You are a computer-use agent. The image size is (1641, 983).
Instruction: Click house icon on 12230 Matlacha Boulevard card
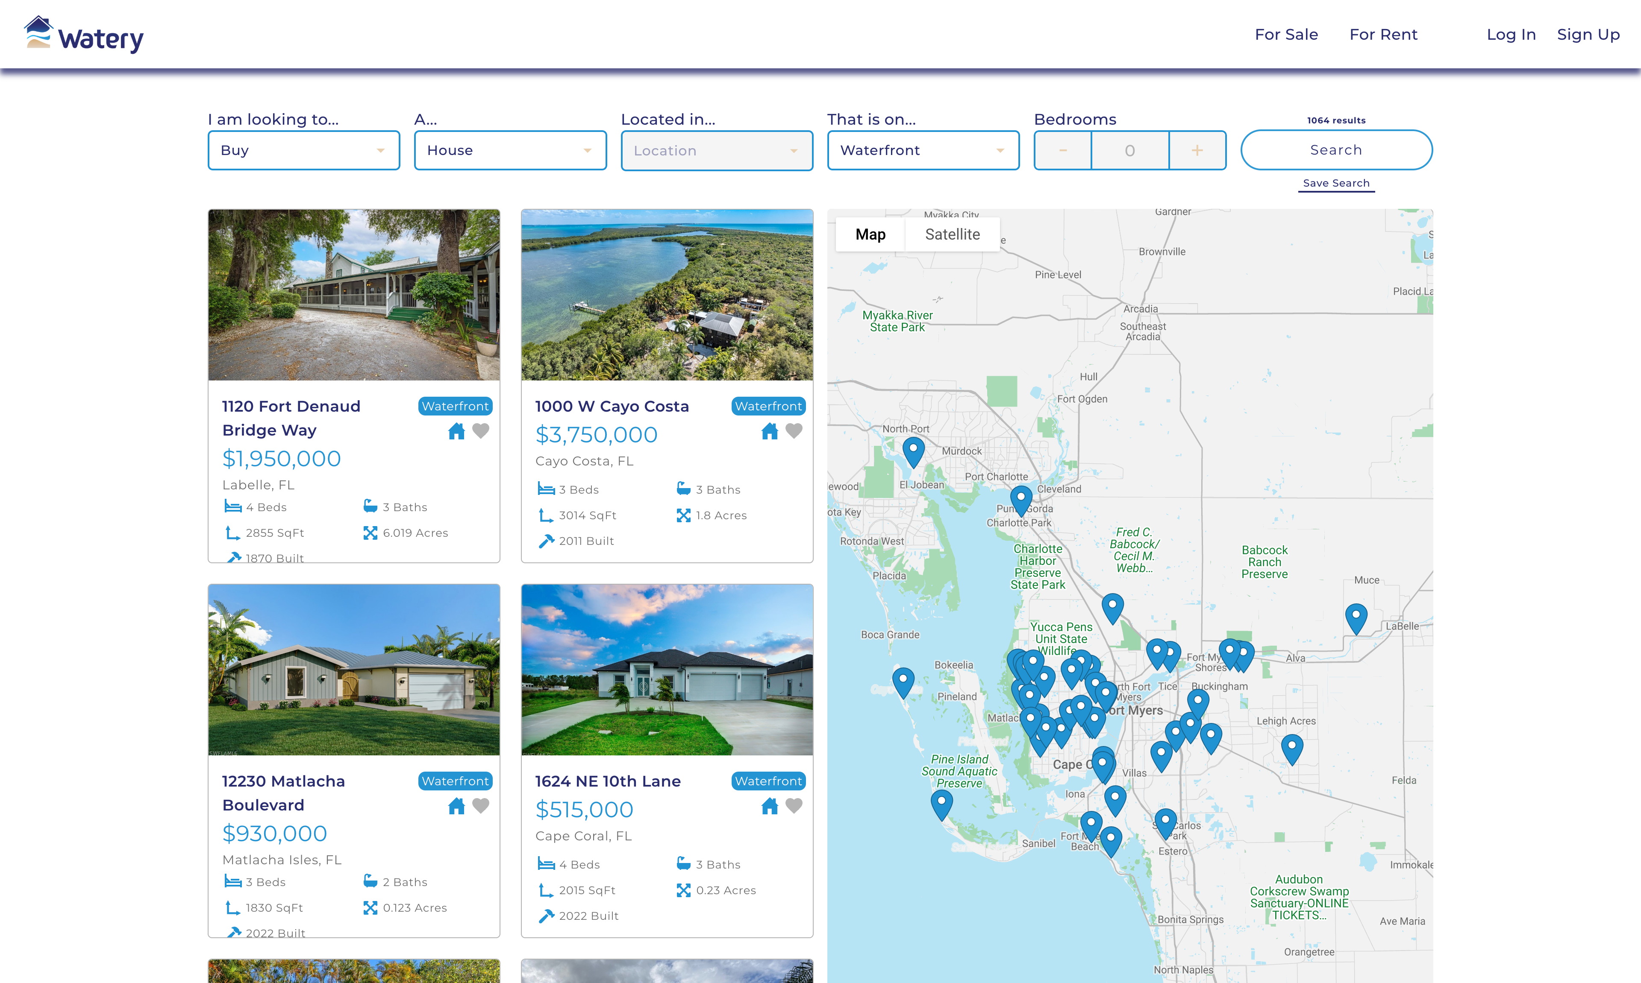pyautogui.click(x=456, y=806)
